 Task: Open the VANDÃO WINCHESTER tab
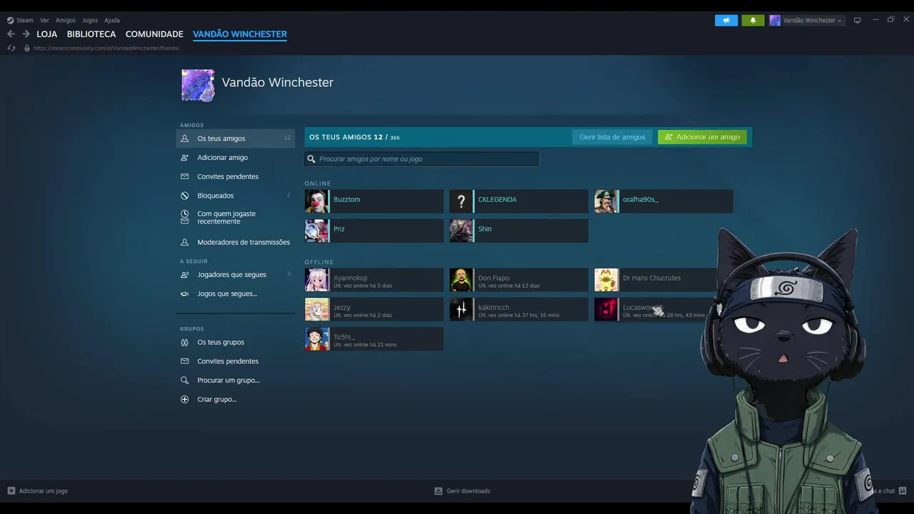pyautogui.click(x=240, y=34)
